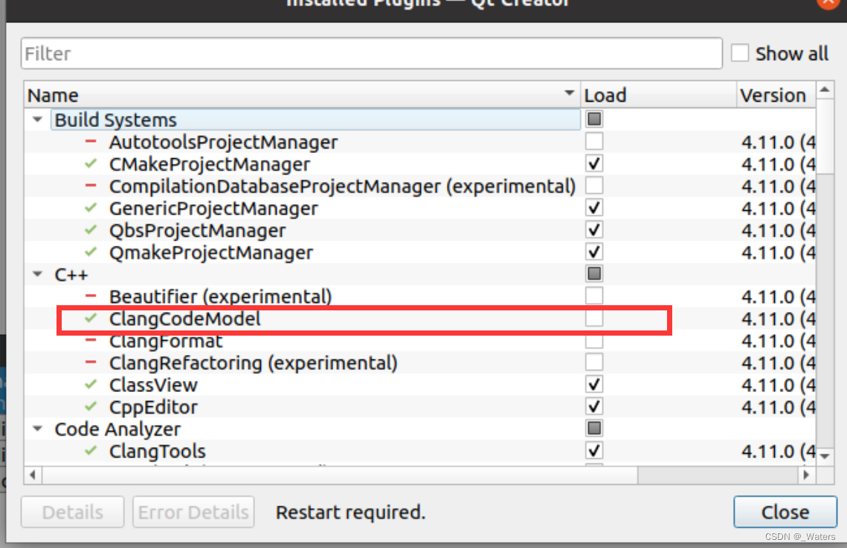Viewport: 847px width, 548px height.
Task: Select CompilationDatabaseProjectManager (experimental) row
Action: (420, 186)
